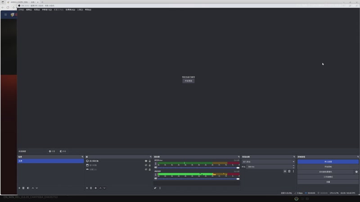Toggle lock on window capture source

[x=150, y=165]
